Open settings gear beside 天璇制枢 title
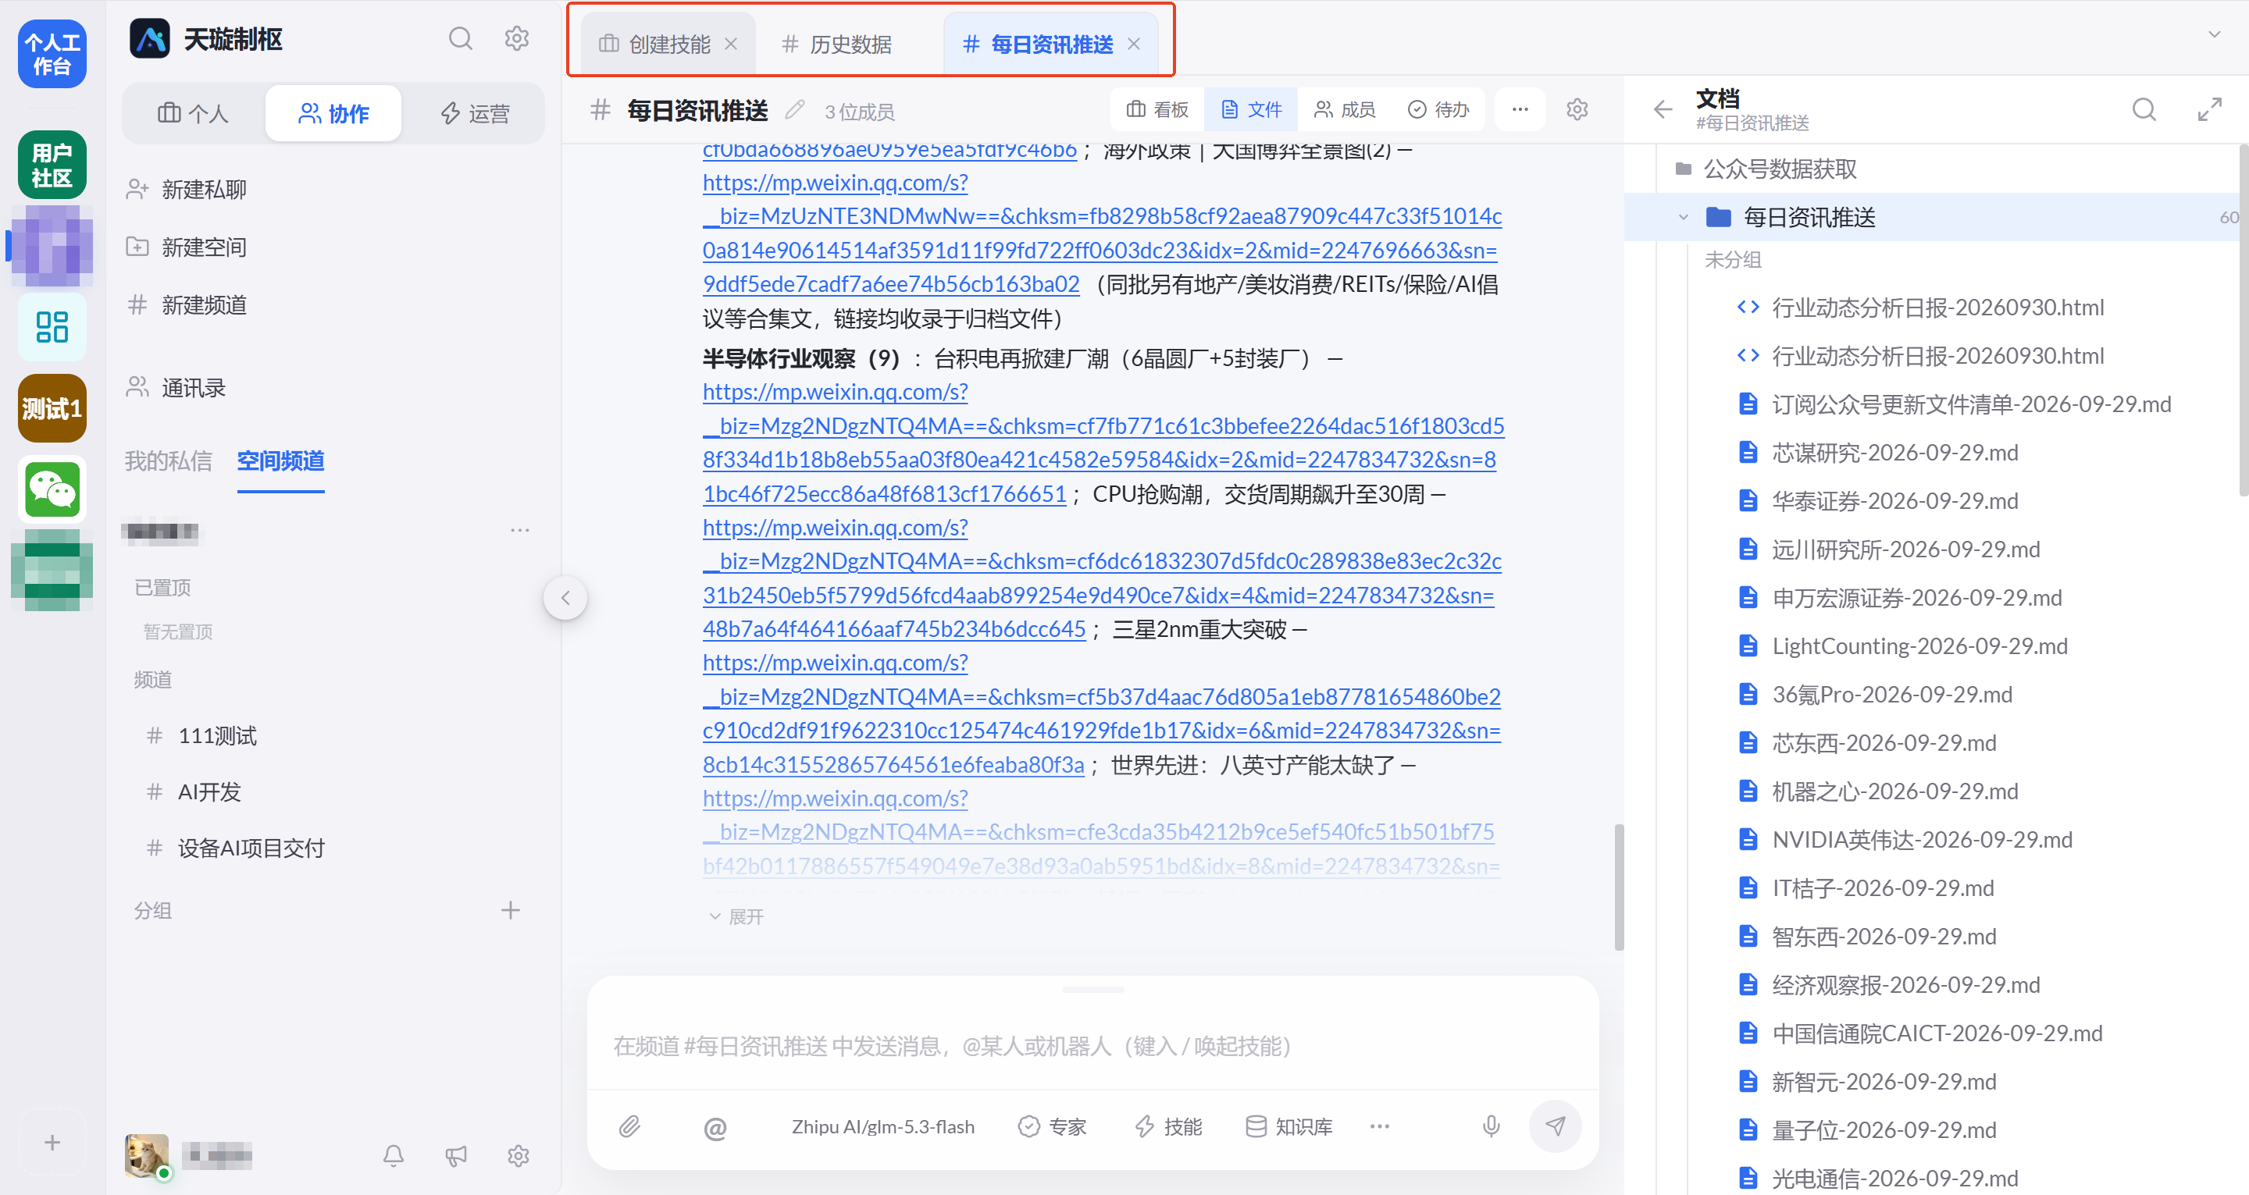The image size is (2249, 1195). click(x=517, y=38)
